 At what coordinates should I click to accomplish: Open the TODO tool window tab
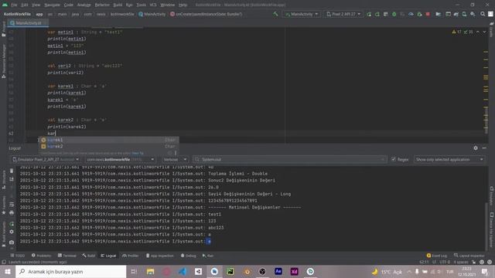pos(17,256)
